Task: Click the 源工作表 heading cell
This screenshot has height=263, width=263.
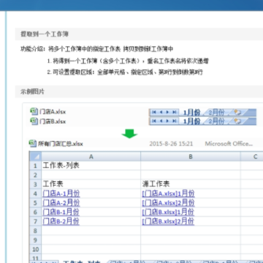Action: pos(191,184)
